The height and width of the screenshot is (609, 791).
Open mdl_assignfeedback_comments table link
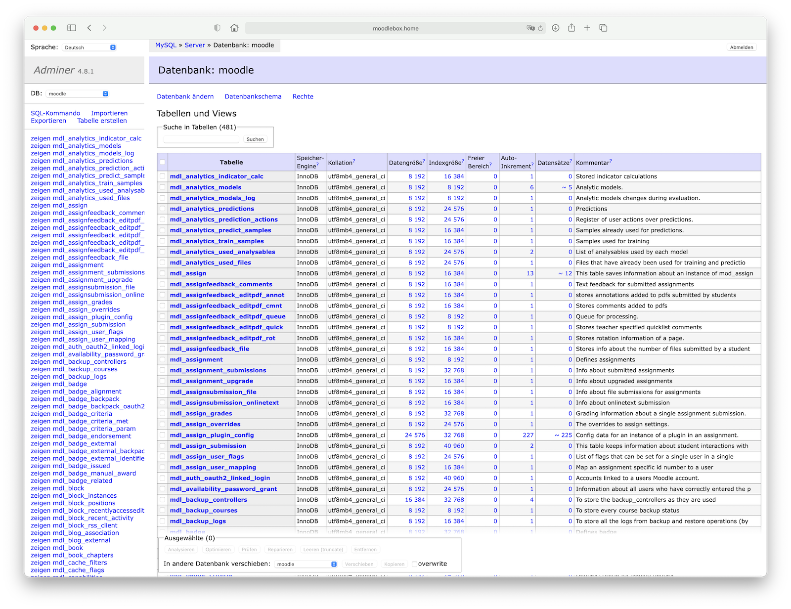click(221, 284)
